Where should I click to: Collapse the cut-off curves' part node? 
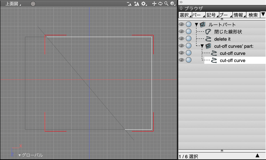pyautogui.click(x=202, y=46)
